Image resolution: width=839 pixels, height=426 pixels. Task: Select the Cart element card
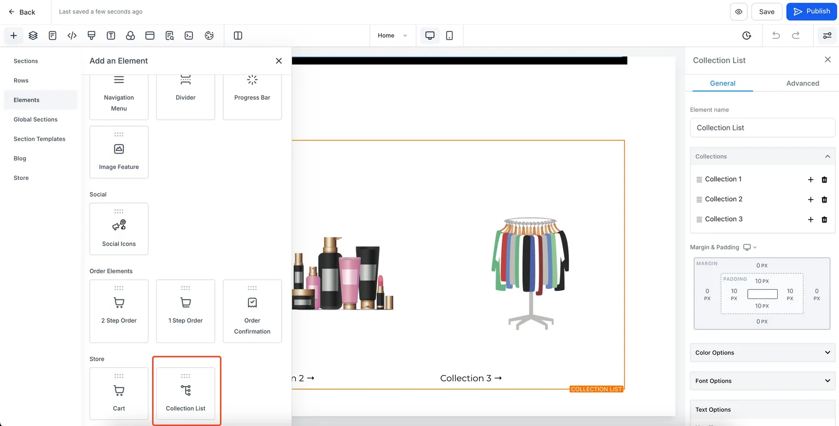(x=119, y=393)
